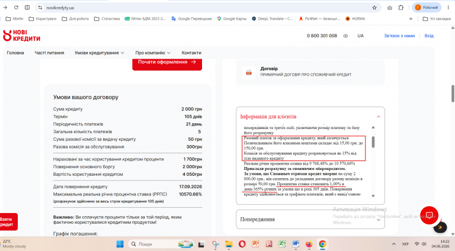Switch to Chrome on taskbar
Viewport: 455px width, 251px height.
click(322, 244)
